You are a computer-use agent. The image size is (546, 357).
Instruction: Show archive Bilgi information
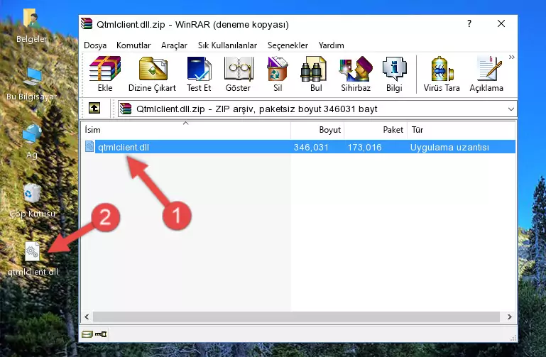point(394,74)
